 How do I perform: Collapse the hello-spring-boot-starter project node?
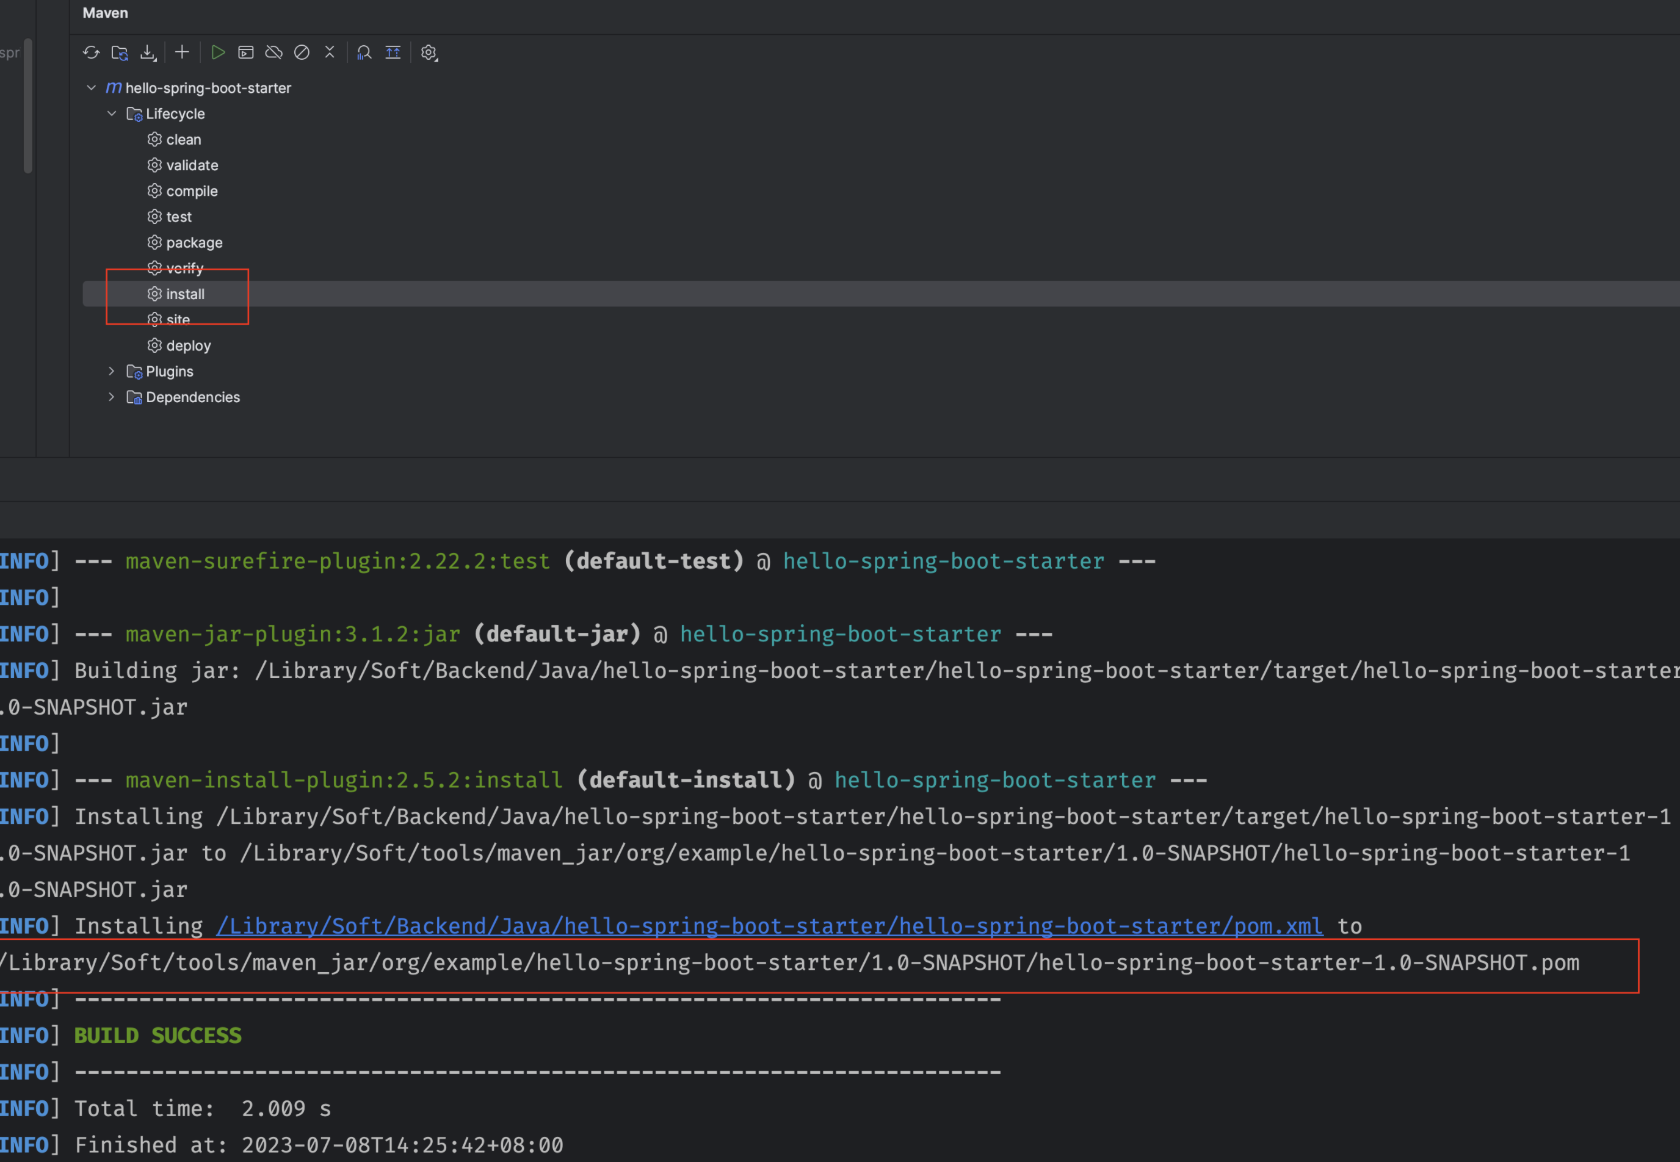point(91,87)
